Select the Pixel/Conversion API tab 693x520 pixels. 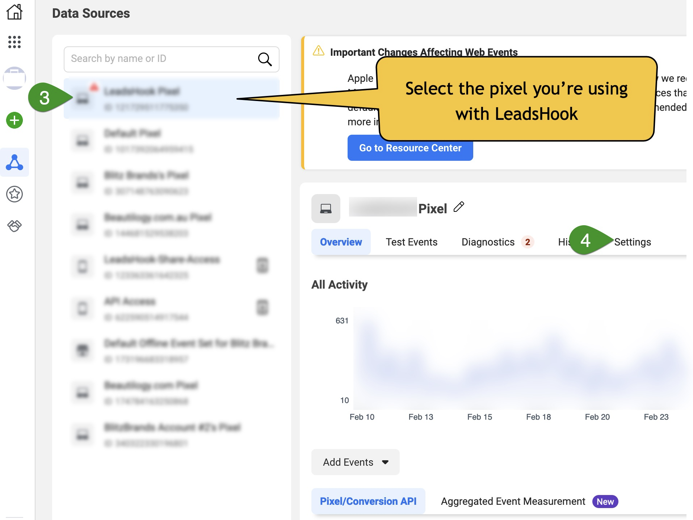click(x=368, y=501)
